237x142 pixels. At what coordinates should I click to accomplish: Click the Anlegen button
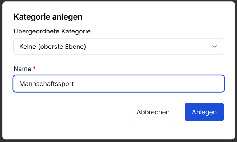[x=204, y=112]
